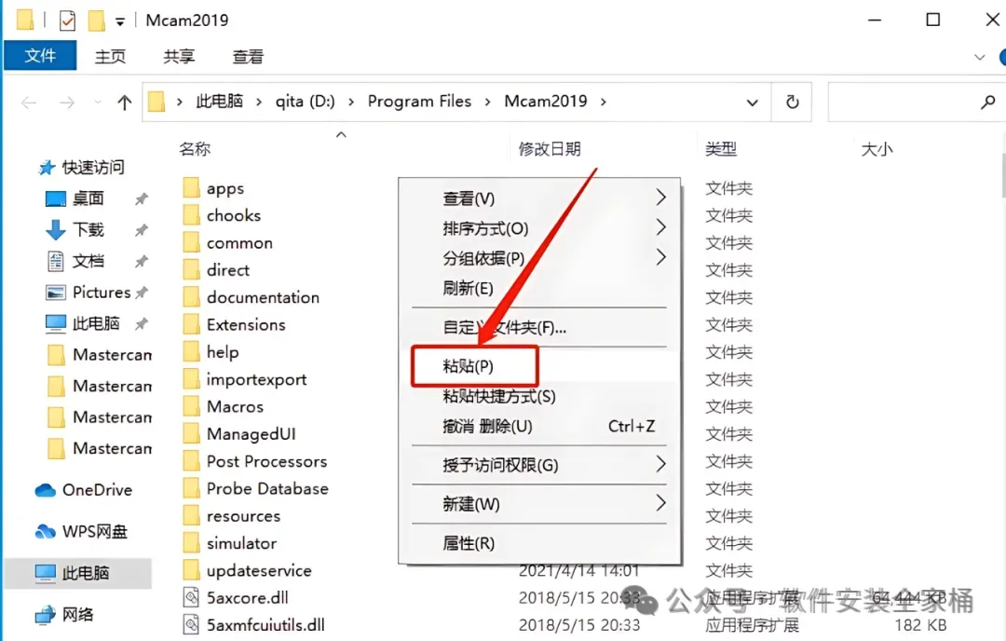Select 此电脑 in the address breadcrumb

coord(220,102)
